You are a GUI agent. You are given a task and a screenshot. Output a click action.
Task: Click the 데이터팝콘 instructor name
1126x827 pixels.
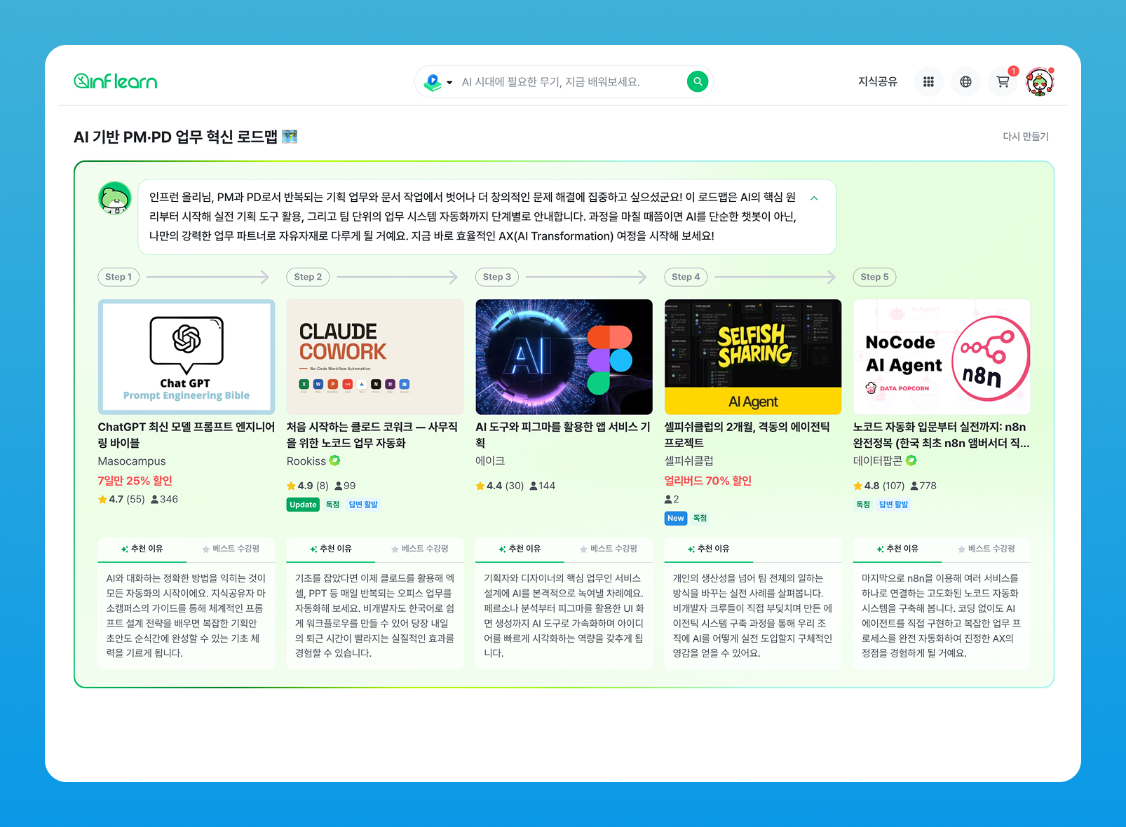coord(878,461)
